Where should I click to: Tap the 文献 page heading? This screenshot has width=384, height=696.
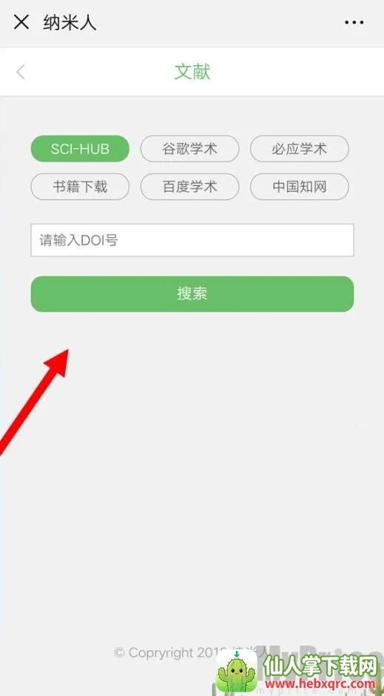[192, 72]
